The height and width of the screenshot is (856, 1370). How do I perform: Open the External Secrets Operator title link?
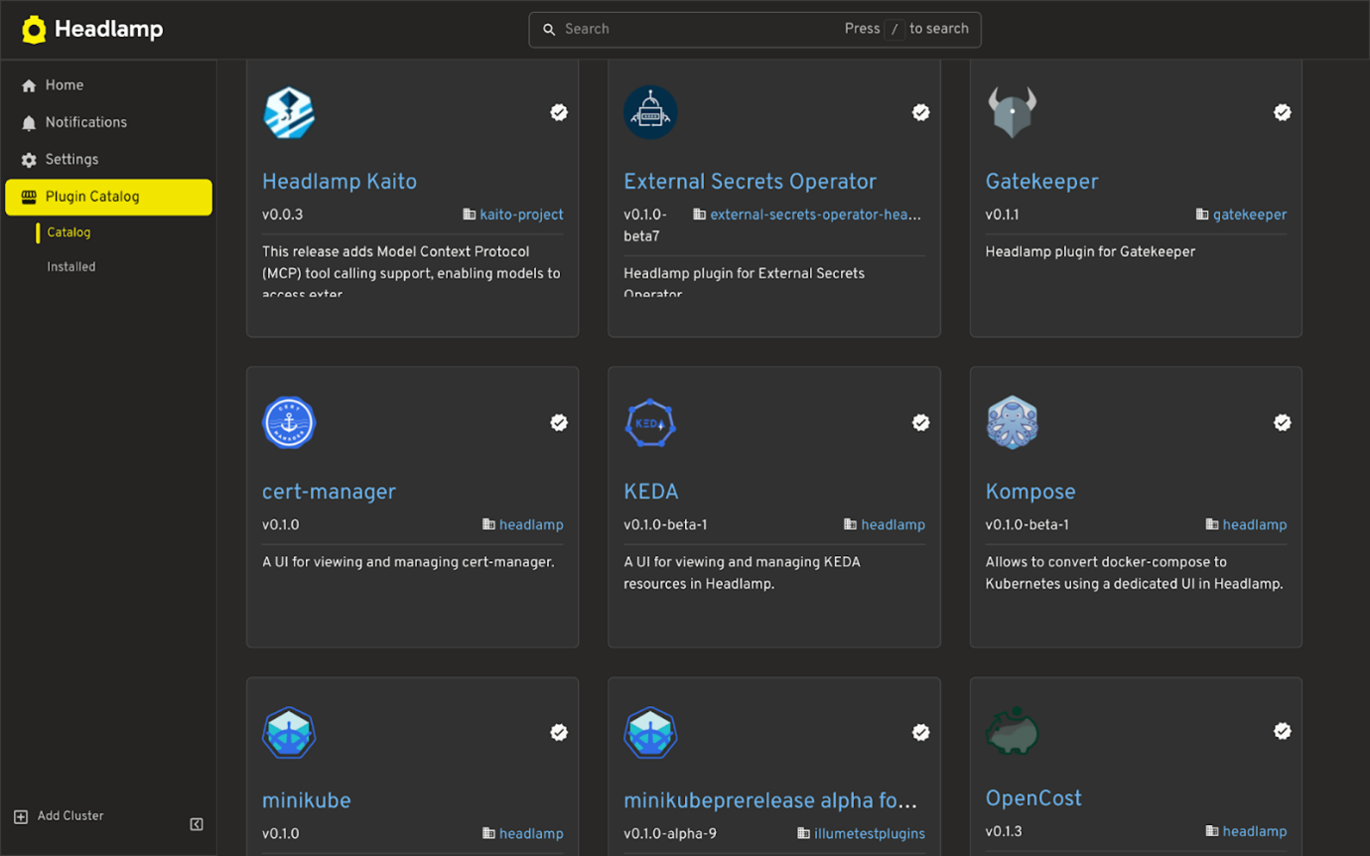pos(750,182)
